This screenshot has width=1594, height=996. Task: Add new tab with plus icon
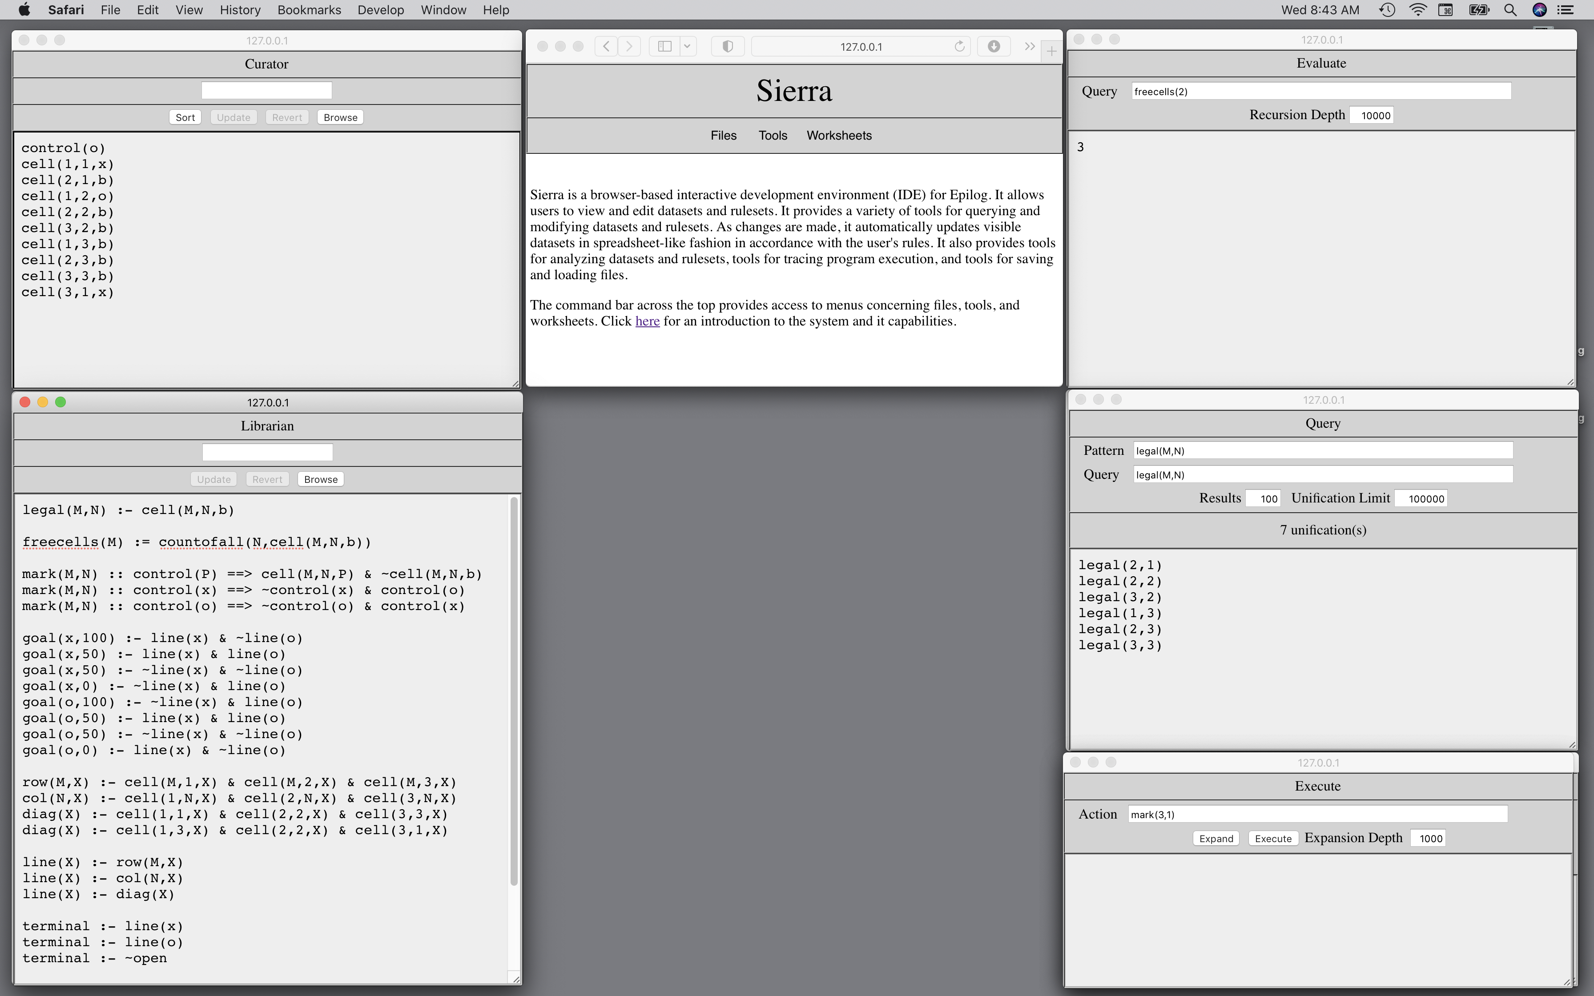1051,52
